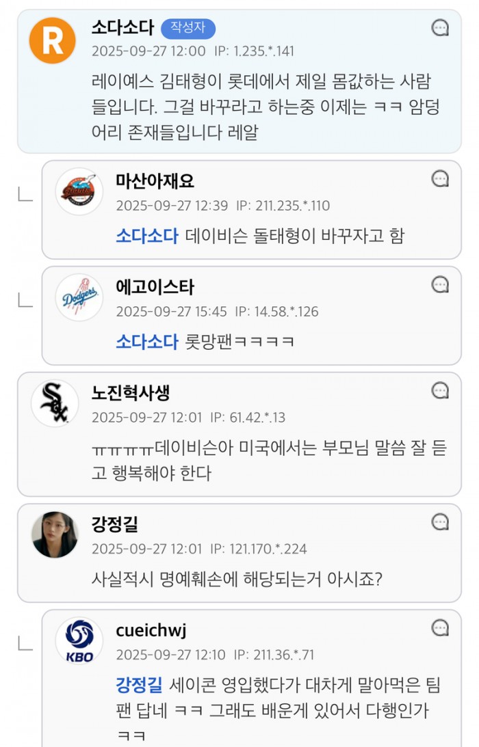
Task: Open the 노진혁사생 username
Action: pos(131,392)
